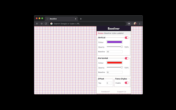Open the Chrome three-dot menu
The width and height of the screenshot is (176, 110).
click(x=140, y=24)
